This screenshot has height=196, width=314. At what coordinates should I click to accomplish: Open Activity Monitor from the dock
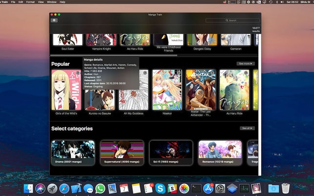[x=244, y=189]
